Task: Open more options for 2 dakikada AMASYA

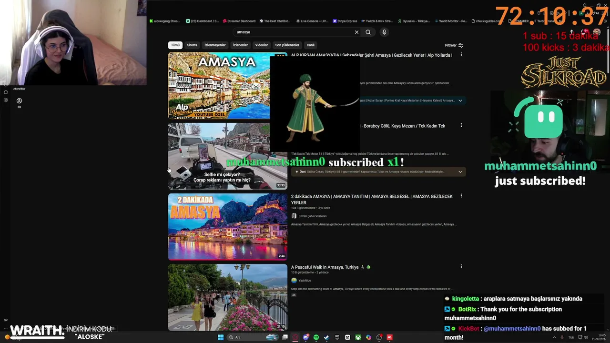Action: pos(461,196)
